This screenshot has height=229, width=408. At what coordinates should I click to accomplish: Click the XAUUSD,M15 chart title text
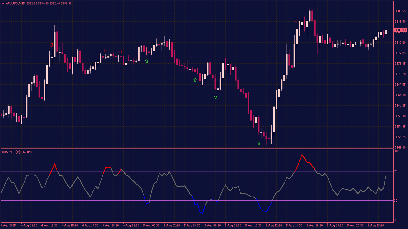tap(15, 3)
